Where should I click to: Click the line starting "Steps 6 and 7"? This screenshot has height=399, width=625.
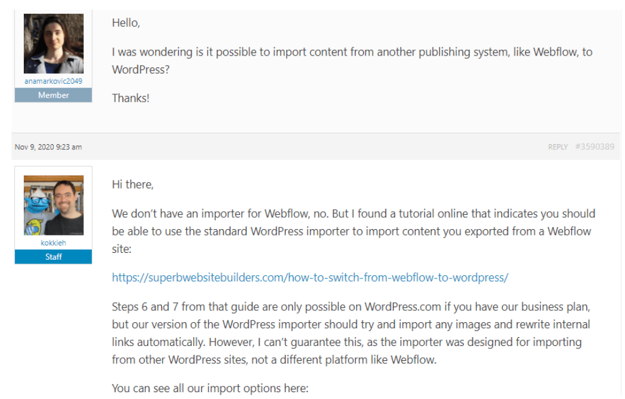coord(351,307)
